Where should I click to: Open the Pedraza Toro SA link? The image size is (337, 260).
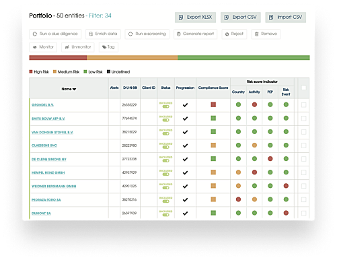(x=46, y=200)
